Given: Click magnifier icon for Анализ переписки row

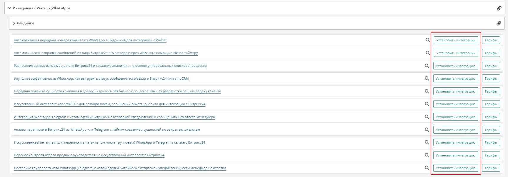Looking at the screenshot, I should [x=427, y=130].
